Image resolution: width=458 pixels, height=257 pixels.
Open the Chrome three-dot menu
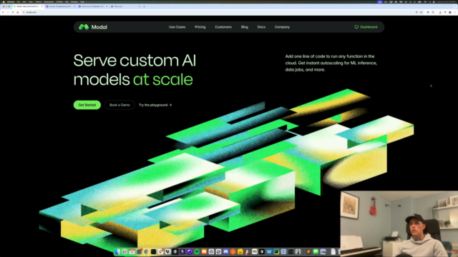[x=455, y=12]
